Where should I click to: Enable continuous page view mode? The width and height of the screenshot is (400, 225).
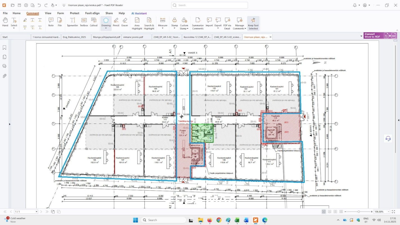click(x=329, y=211)
